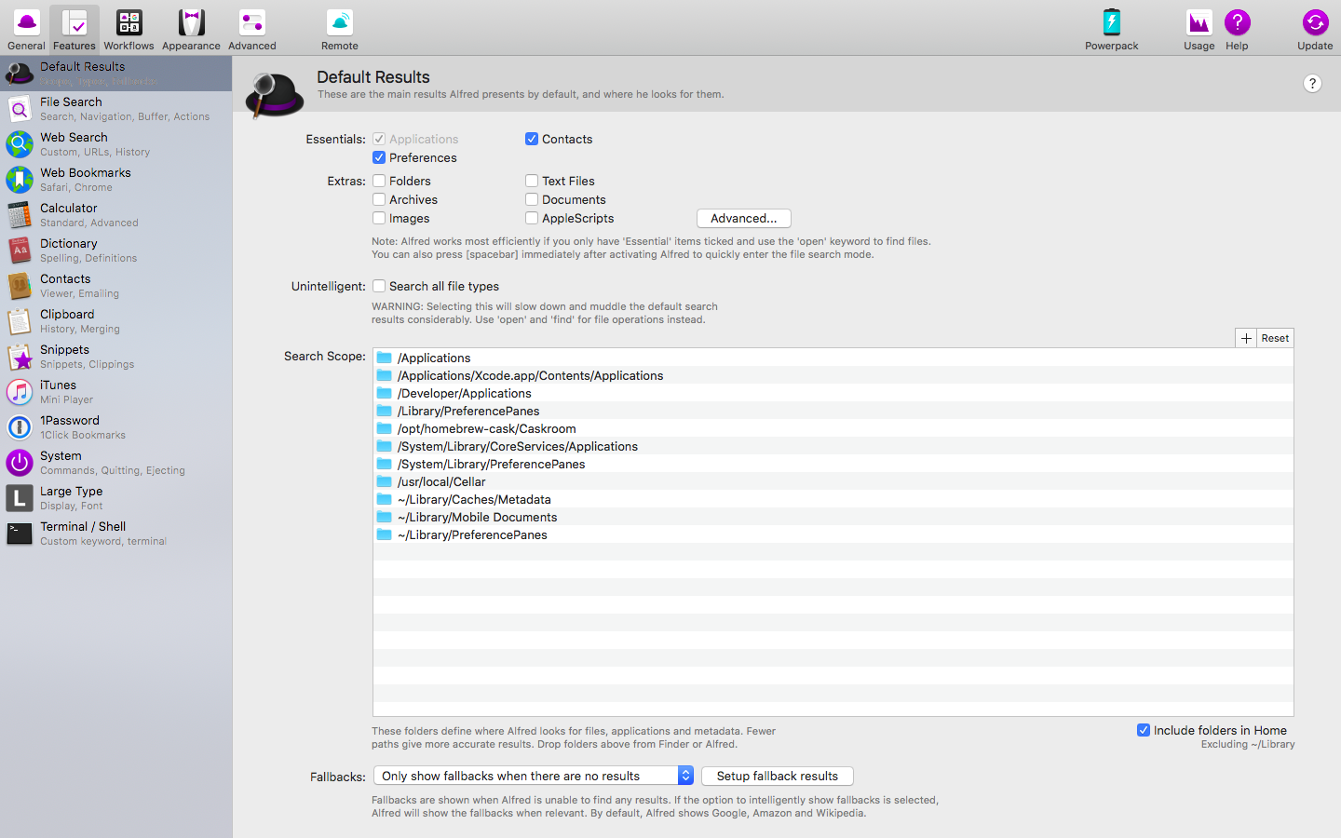Uncheck Include folders in Home
The image size is (1341, 838).
pyautogui.click(x=1144, y=730)
